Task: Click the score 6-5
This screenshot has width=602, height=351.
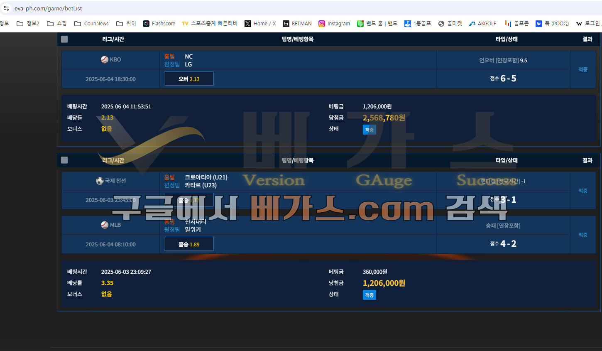Action: pyautogui.click(x=508, y=79)
